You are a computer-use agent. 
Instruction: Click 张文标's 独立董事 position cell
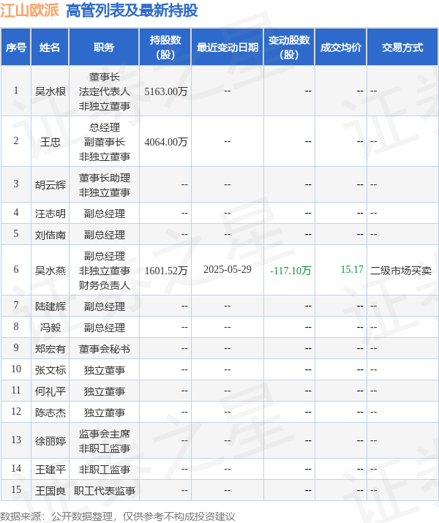tap(104, 370)
